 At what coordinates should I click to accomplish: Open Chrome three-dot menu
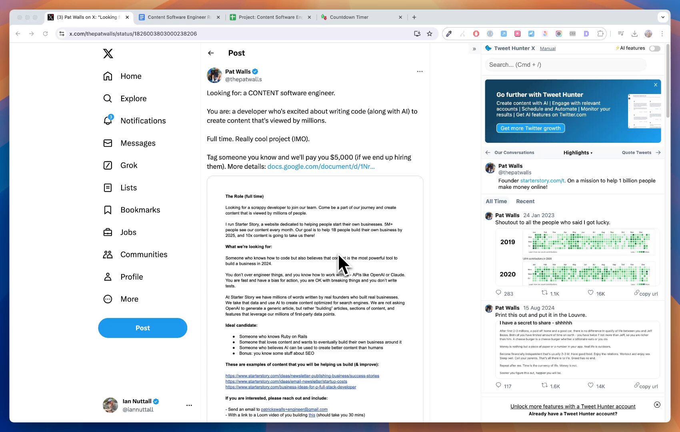(x=662, y=34)
